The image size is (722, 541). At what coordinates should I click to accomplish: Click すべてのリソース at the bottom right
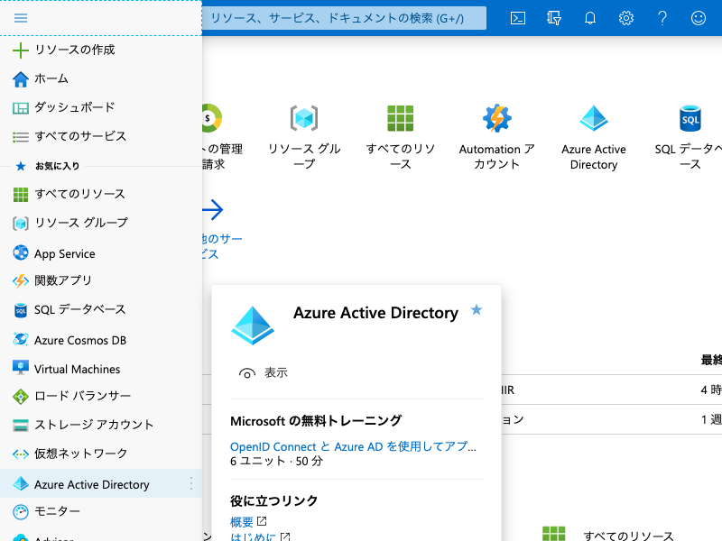pos(628,536)
